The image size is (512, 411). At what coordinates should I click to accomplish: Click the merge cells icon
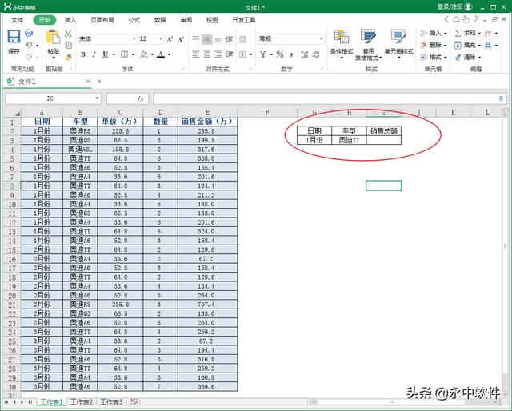[242, 54]
